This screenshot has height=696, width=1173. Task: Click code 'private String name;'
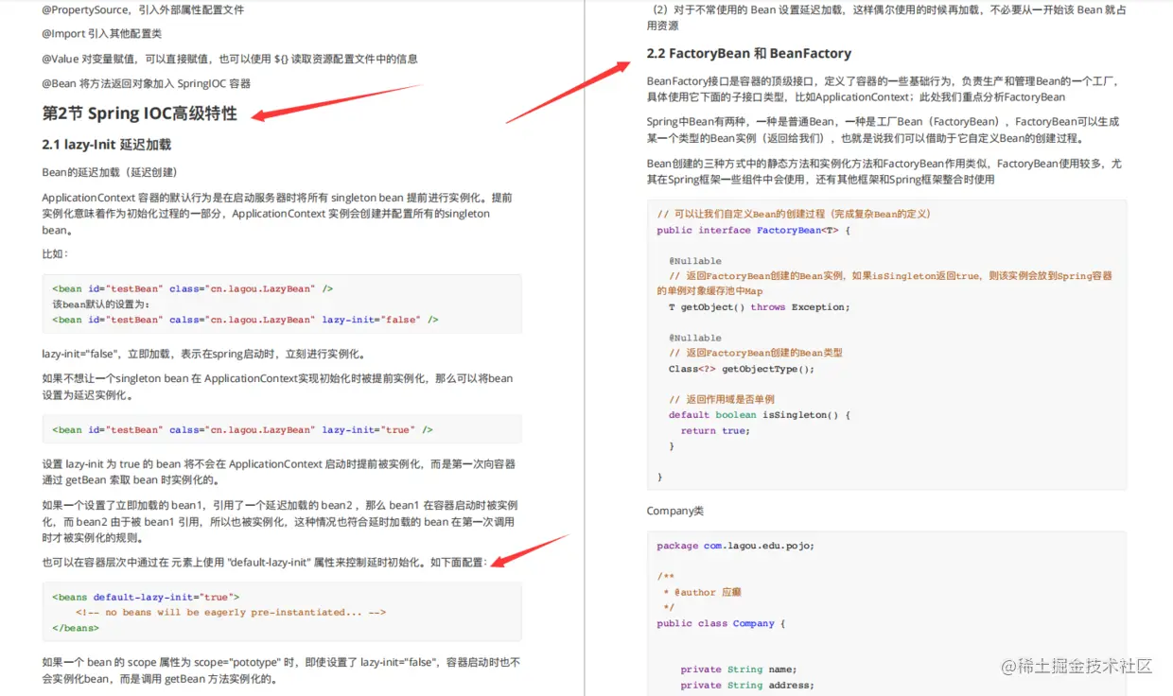tap(738, 670)
